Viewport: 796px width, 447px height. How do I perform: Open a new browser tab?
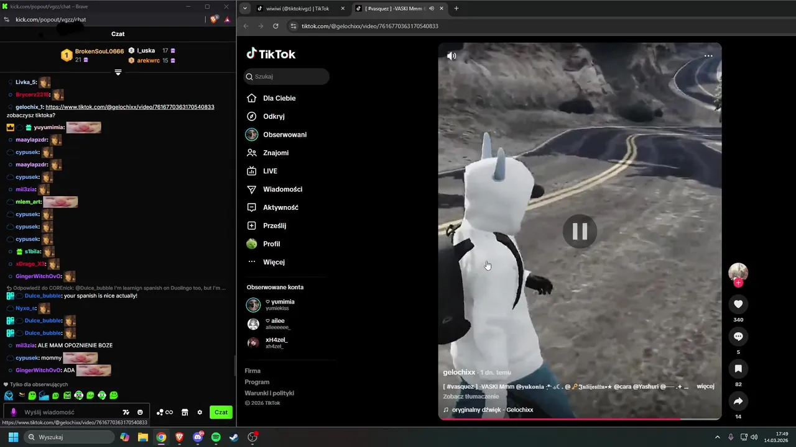pyautogui.click(x=456, y=9)
